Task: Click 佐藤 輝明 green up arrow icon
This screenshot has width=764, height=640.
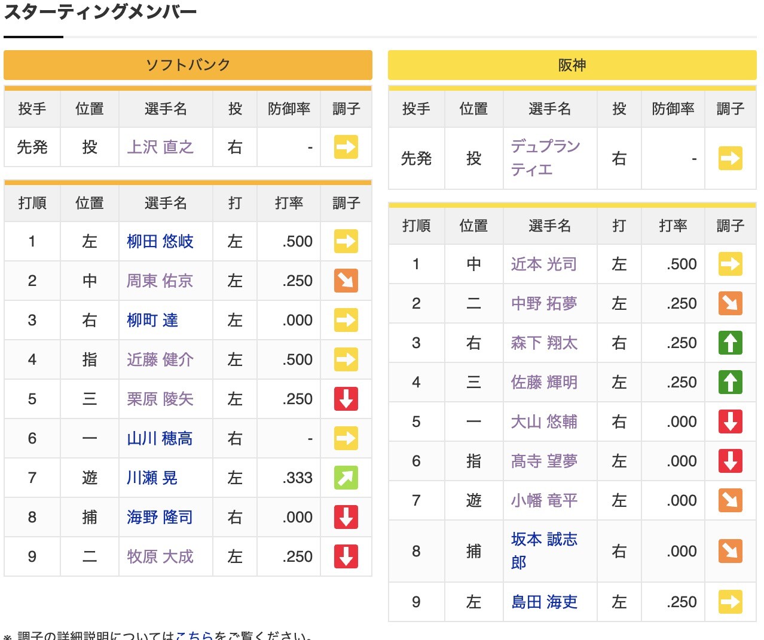Action: click(x=731, y=382)
